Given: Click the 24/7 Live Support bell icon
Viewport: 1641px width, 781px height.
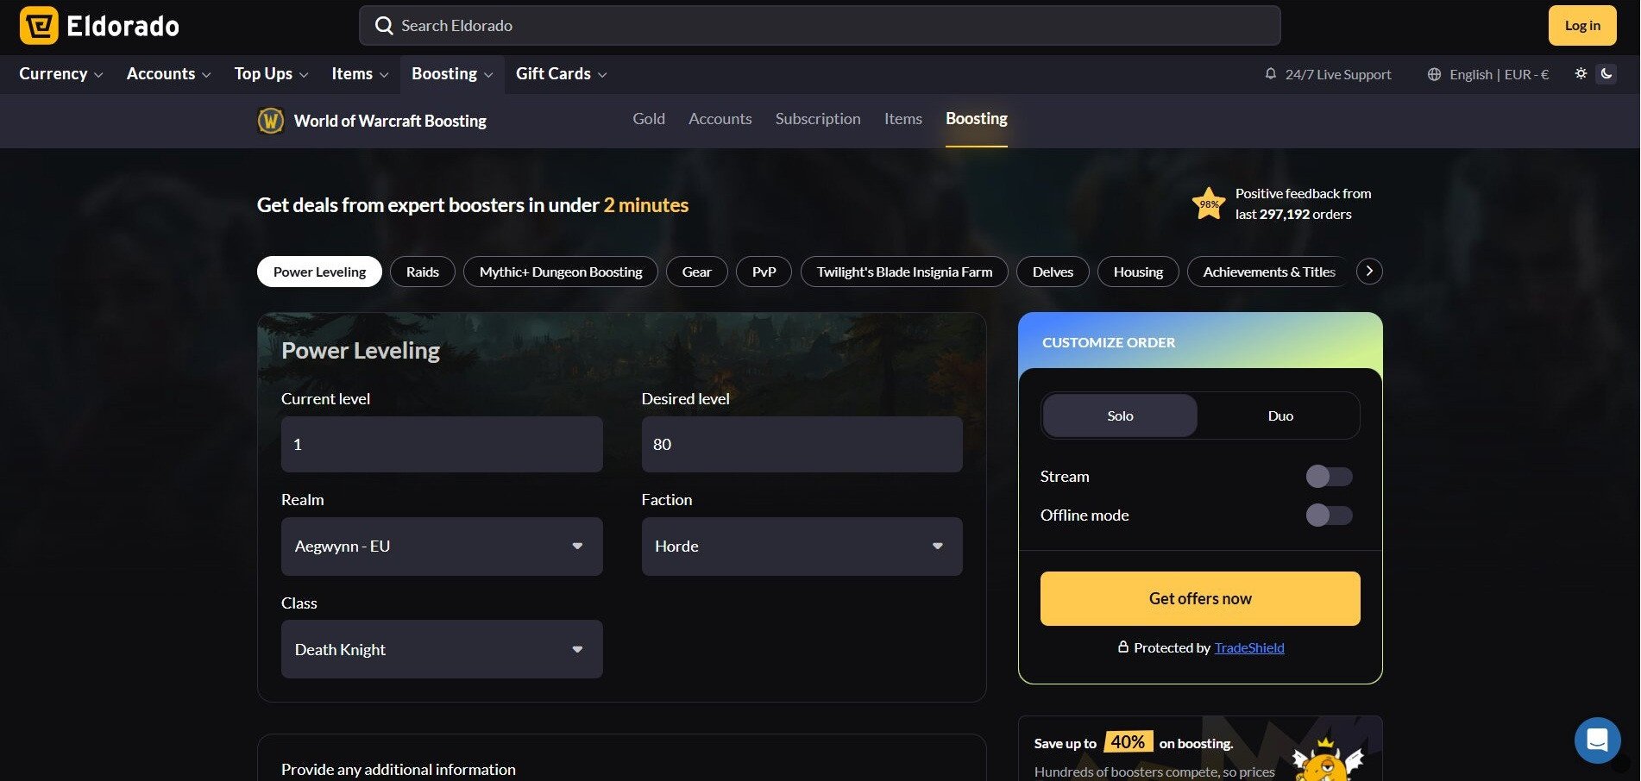Looking at the screenshot, I should pyautogui.click(x=1270, y=74).
